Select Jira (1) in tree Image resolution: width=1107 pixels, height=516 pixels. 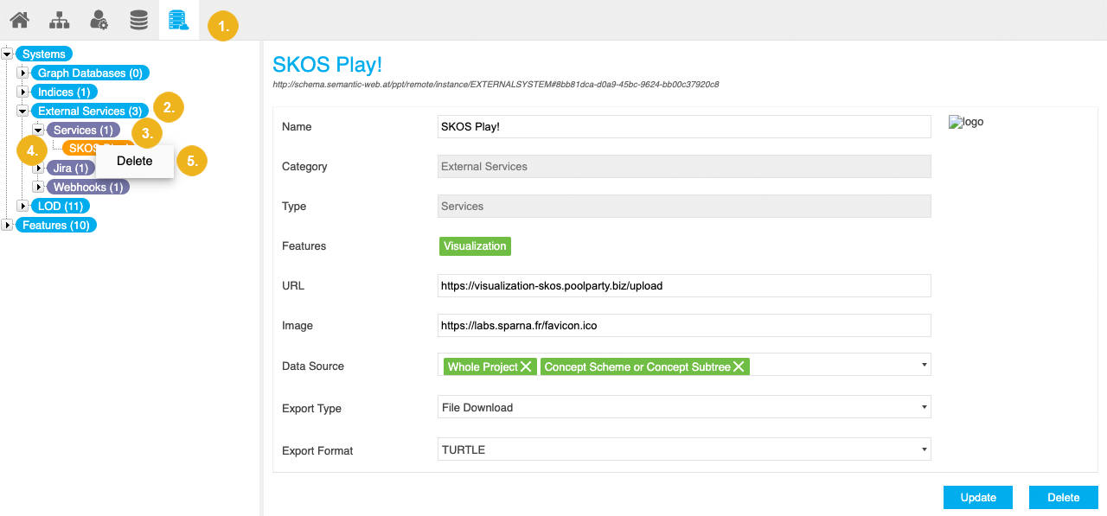click(x=70, y=168)
